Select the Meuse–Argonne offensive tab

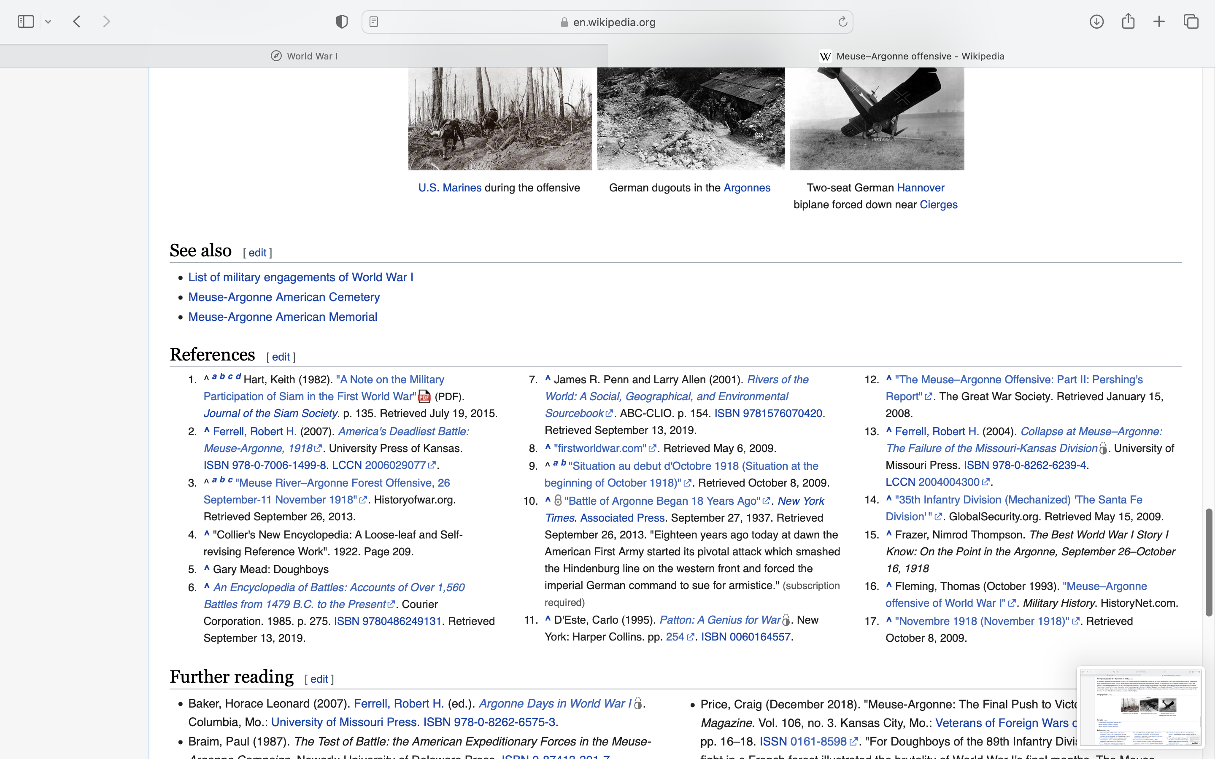(x=911, y=56)
